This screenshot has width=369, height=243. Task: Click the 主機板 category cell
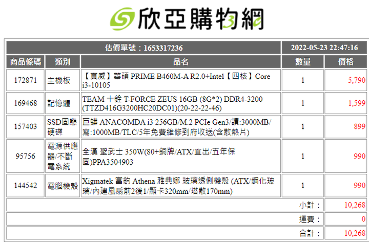(x=63, y=80)
